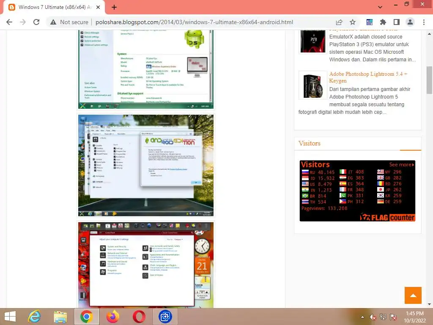
Task: Switch to Chrome in the taskbar
Action: point(86,317)
